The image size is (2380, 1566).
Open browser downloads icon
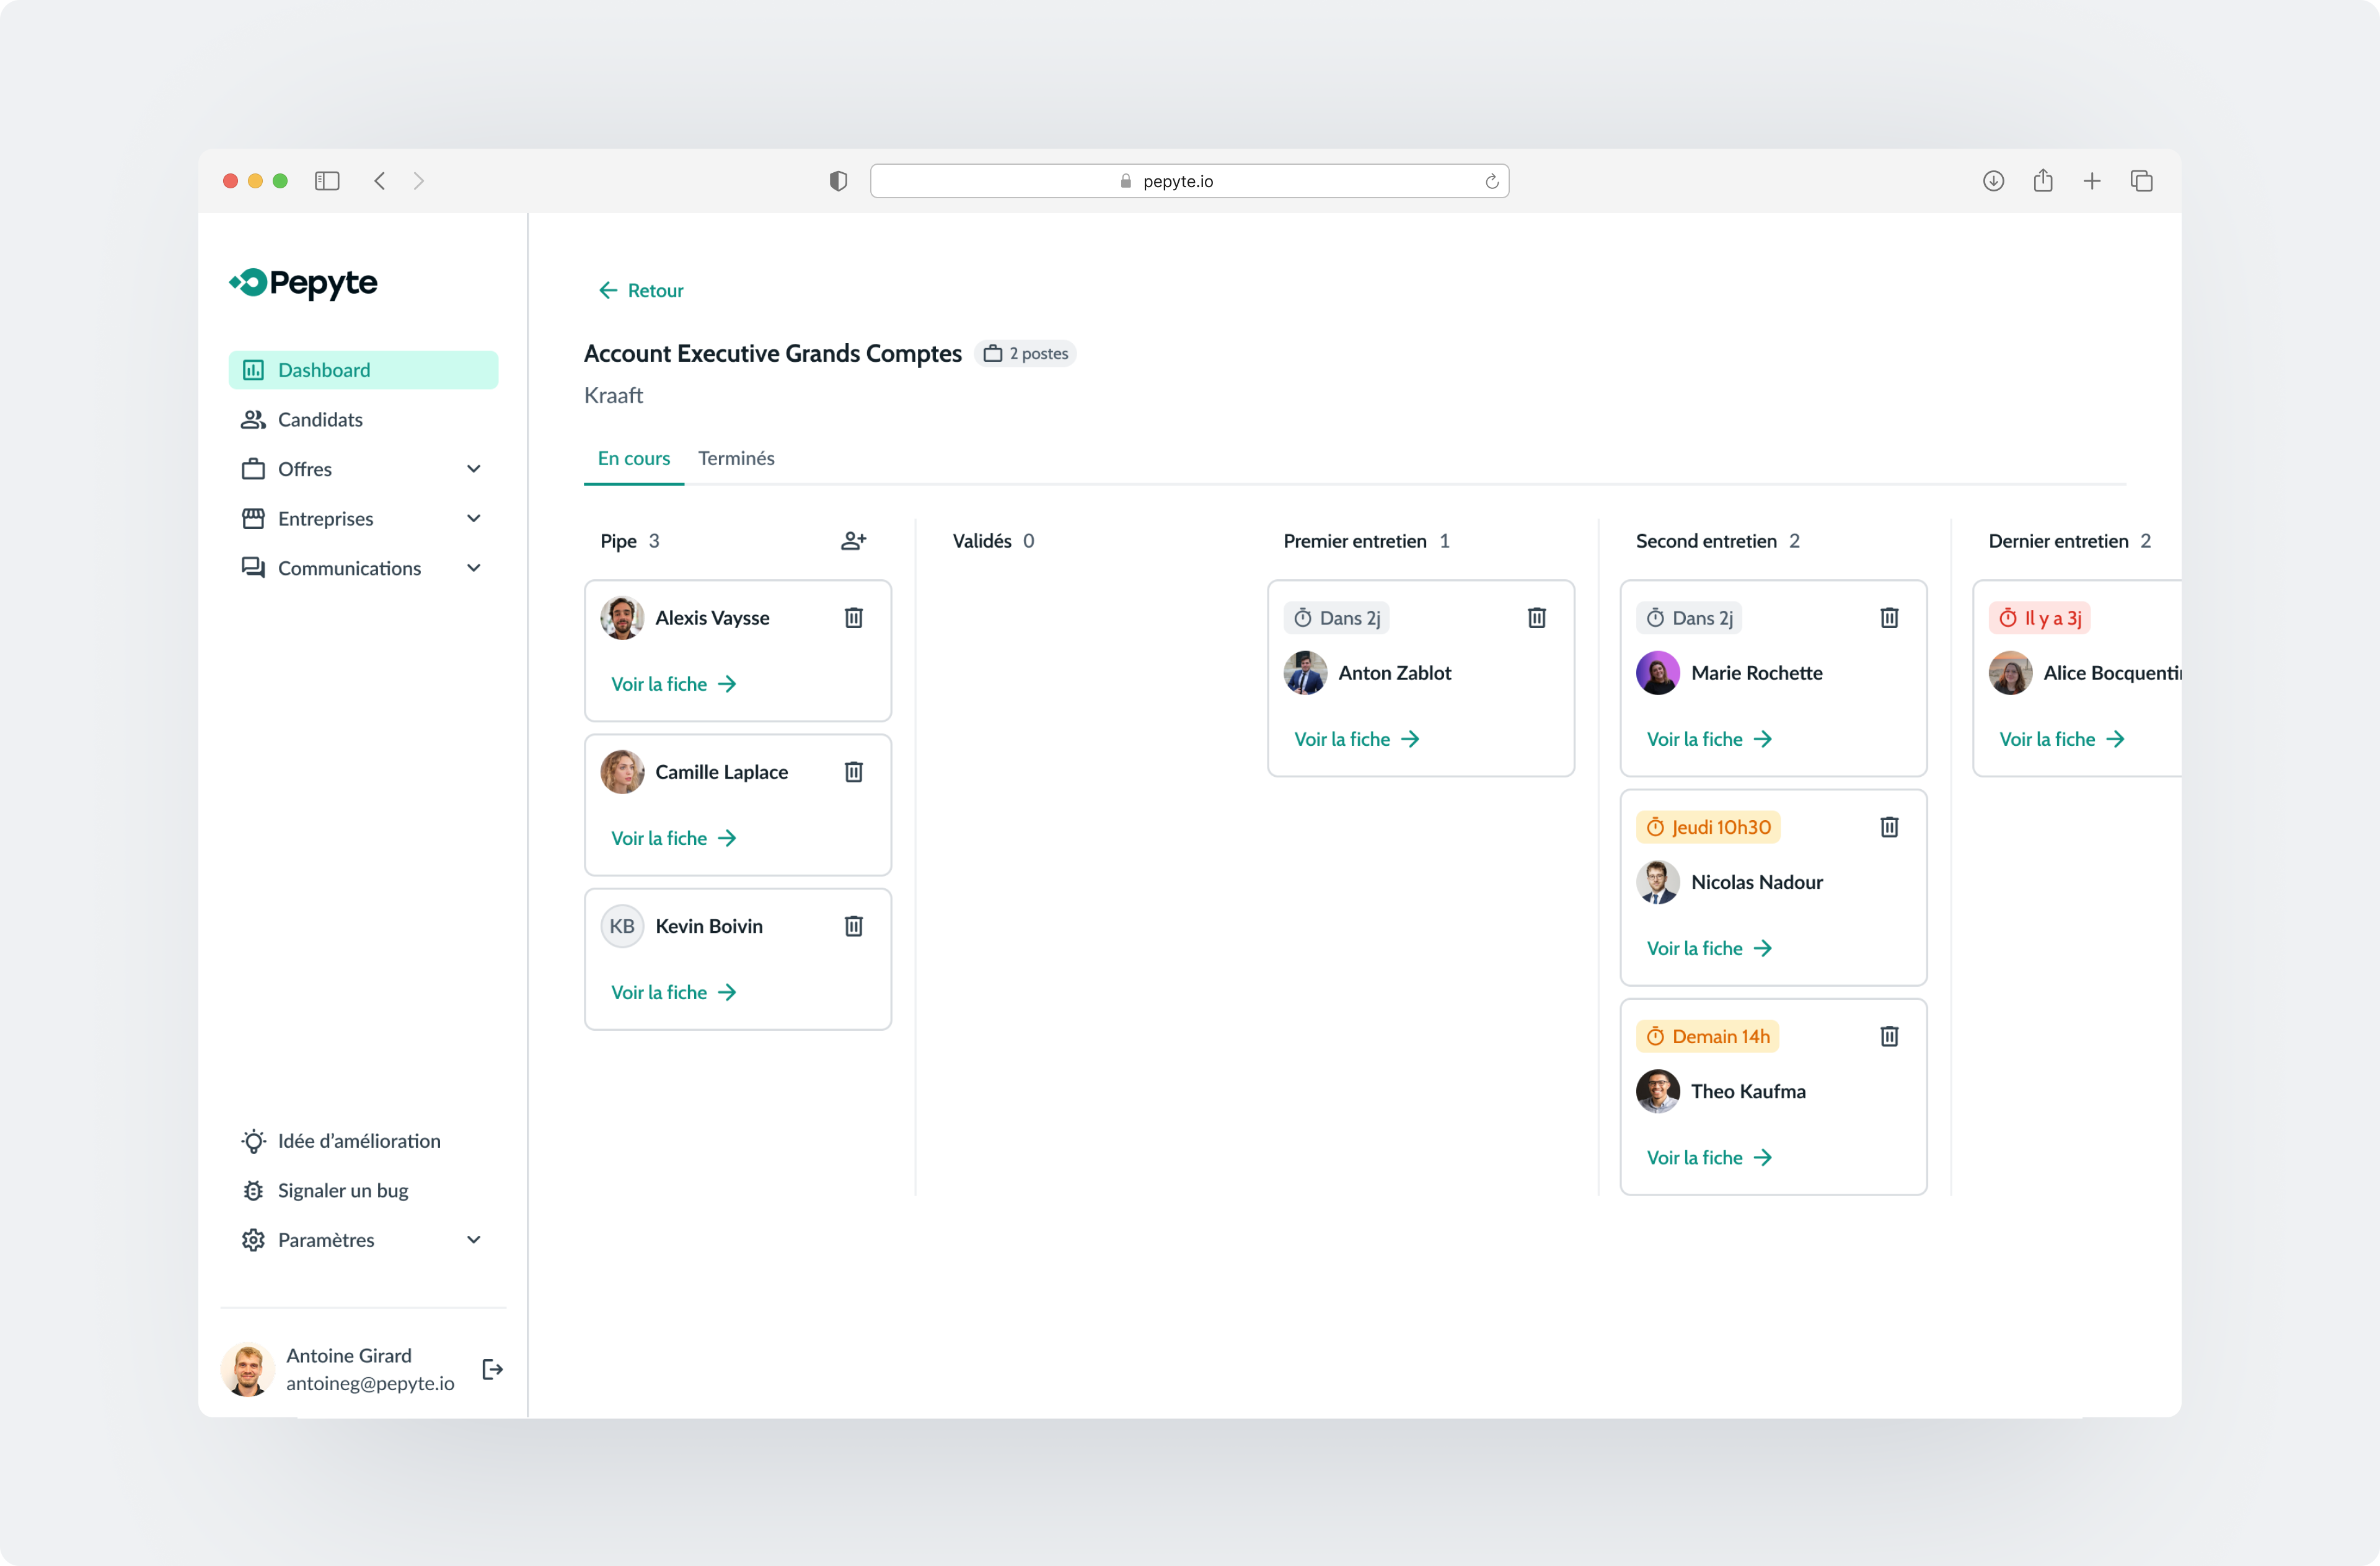(1993, 181)
